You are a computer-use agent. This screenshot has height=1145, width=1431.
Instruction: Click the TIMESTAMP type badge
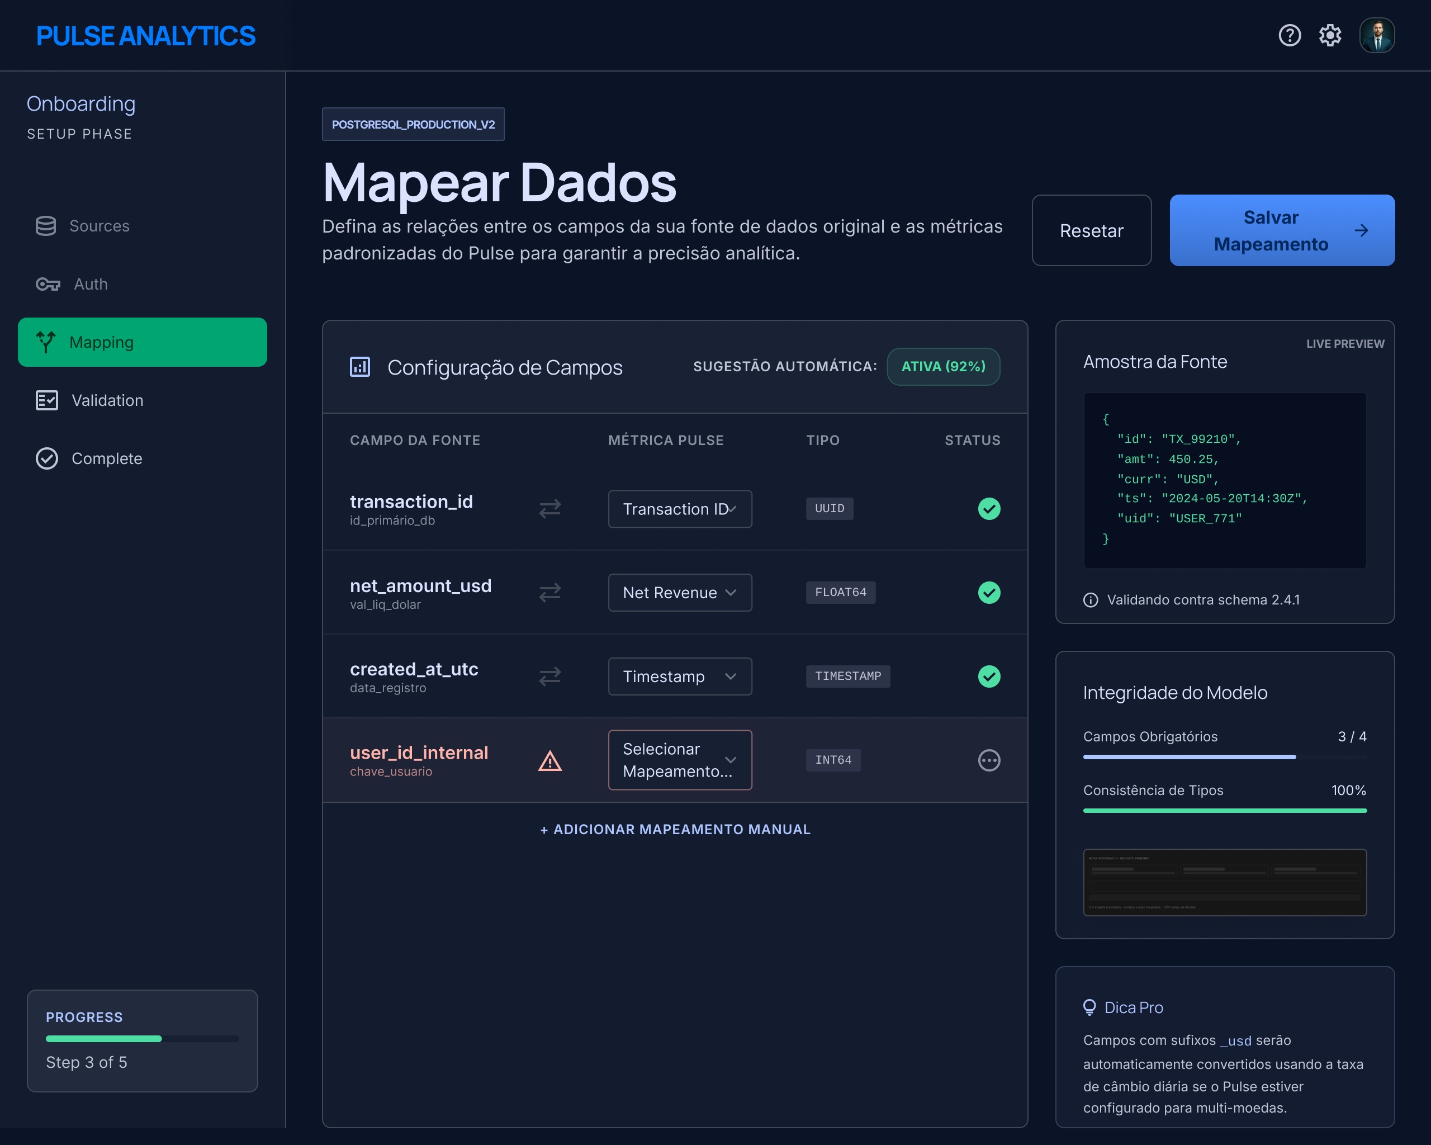click(847, 676)
